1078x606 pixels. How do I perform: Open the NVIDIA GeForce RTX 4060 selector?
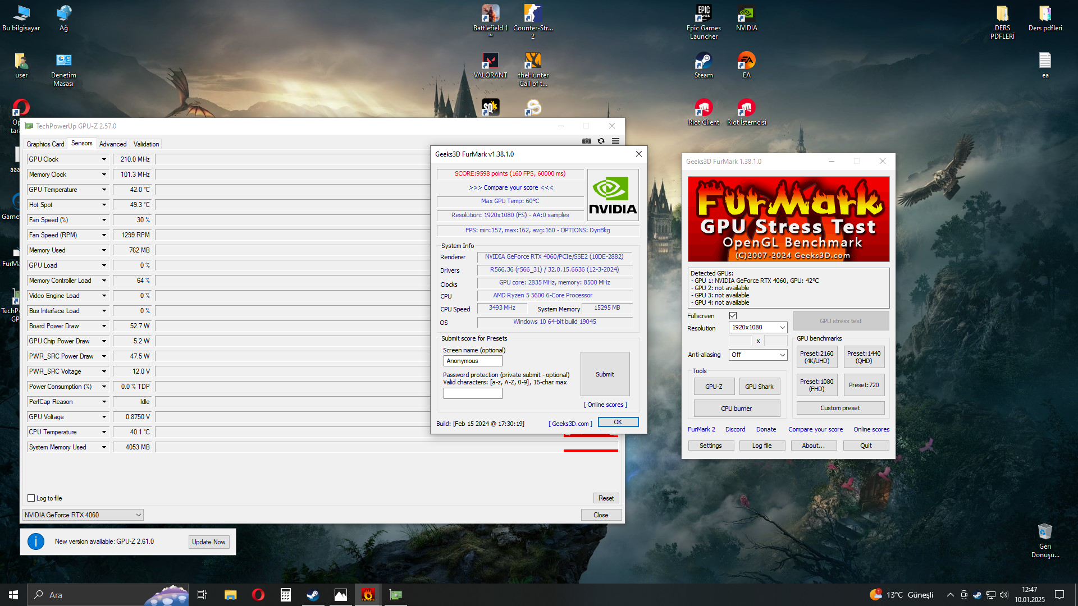click(83, 515)
